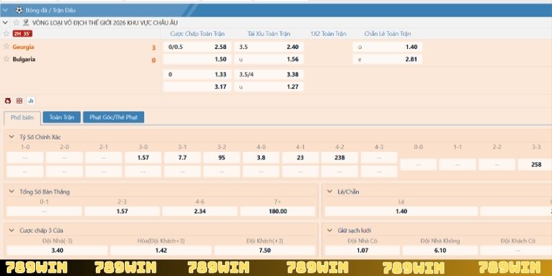Screen dimensions: 552x276
Task: Collapse the Cược chấp 3 Cửa section
Action: click(12, 229)
